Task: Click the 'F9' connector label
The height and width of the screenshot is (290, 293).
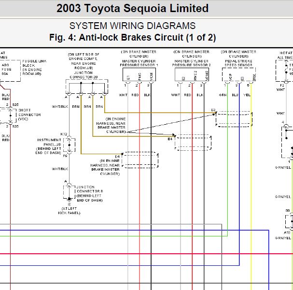Action: [65, 156]
